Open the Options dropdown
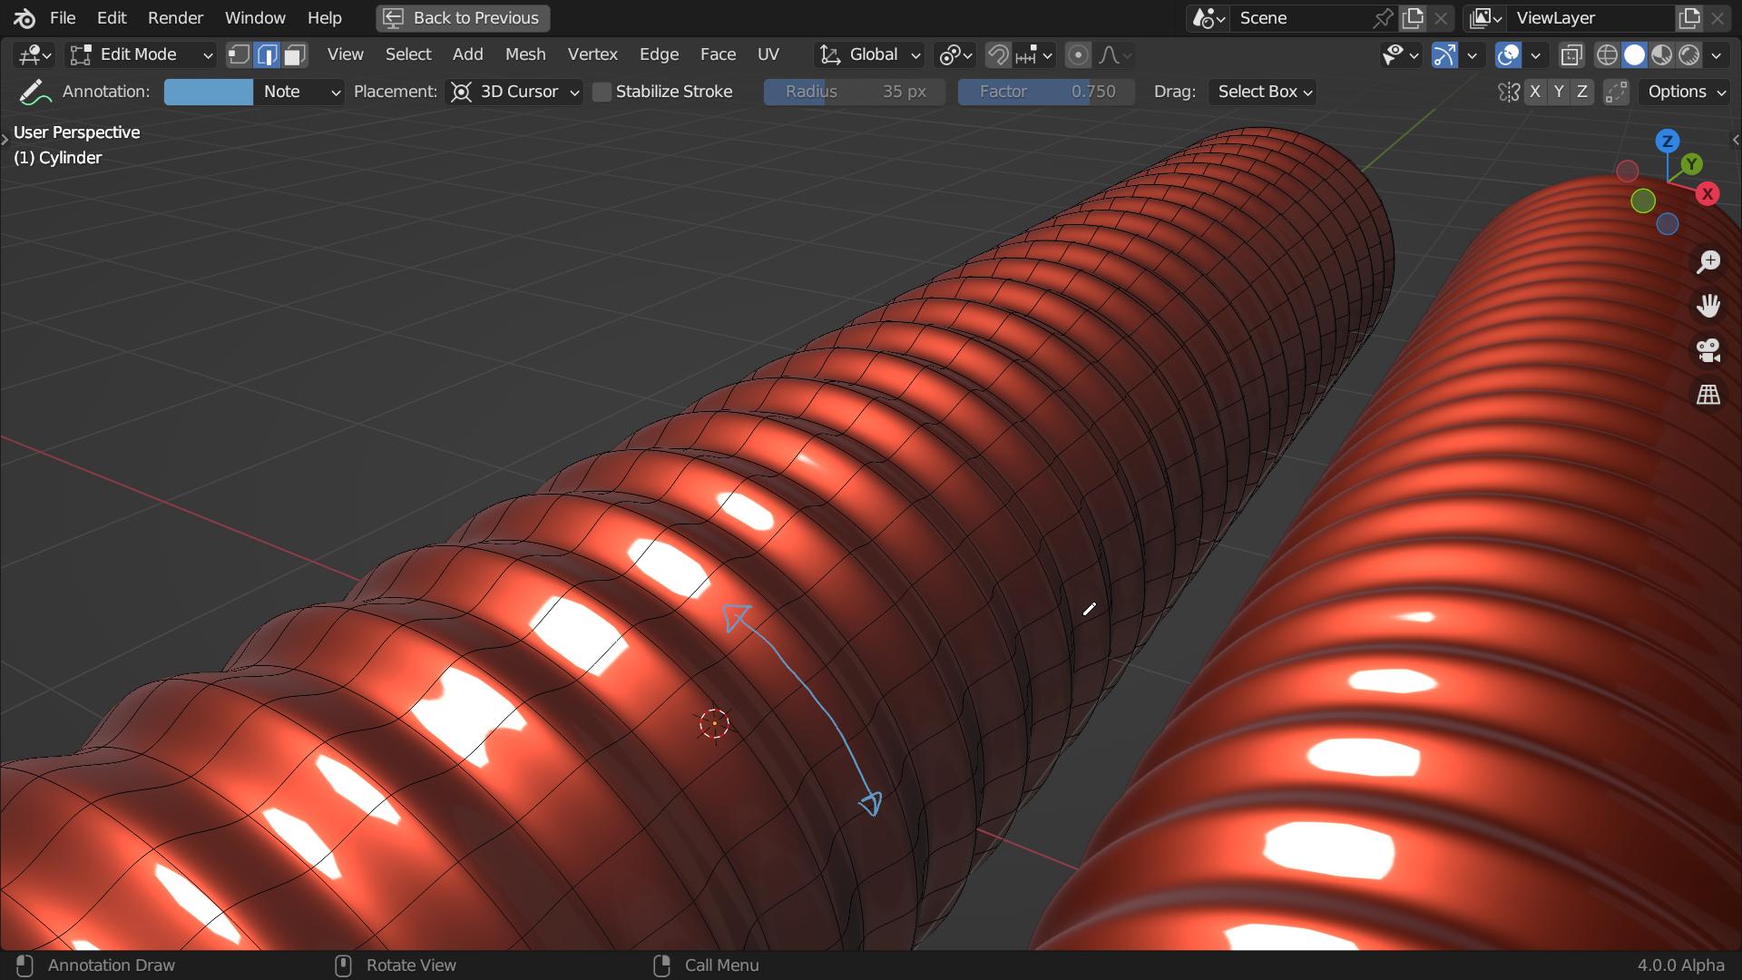 click(1685, 92)
